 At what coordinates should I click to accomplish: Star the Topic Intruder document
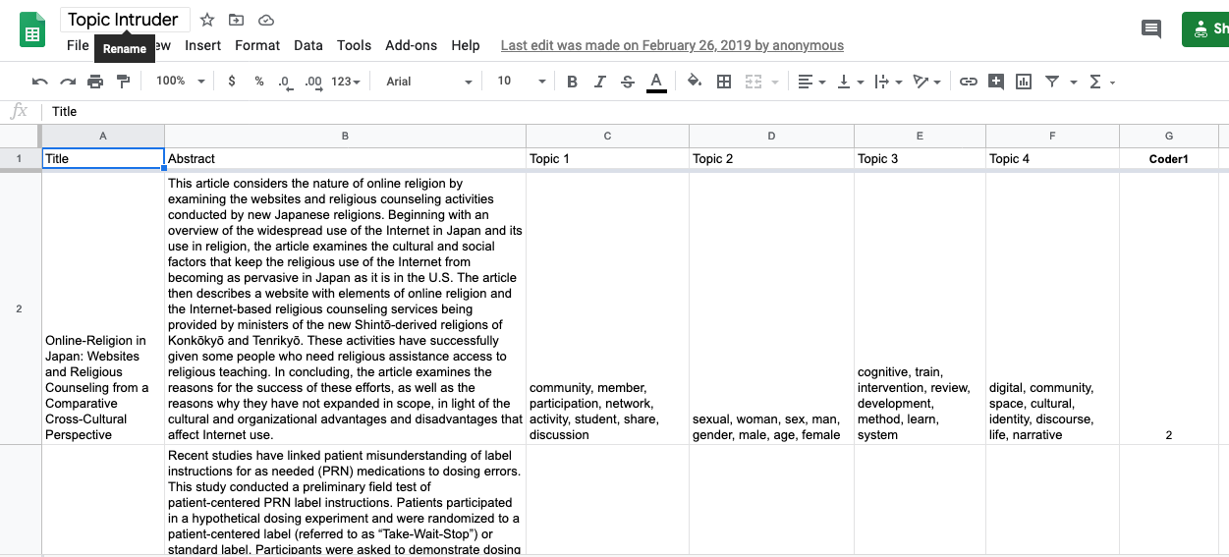coord(207,20)
